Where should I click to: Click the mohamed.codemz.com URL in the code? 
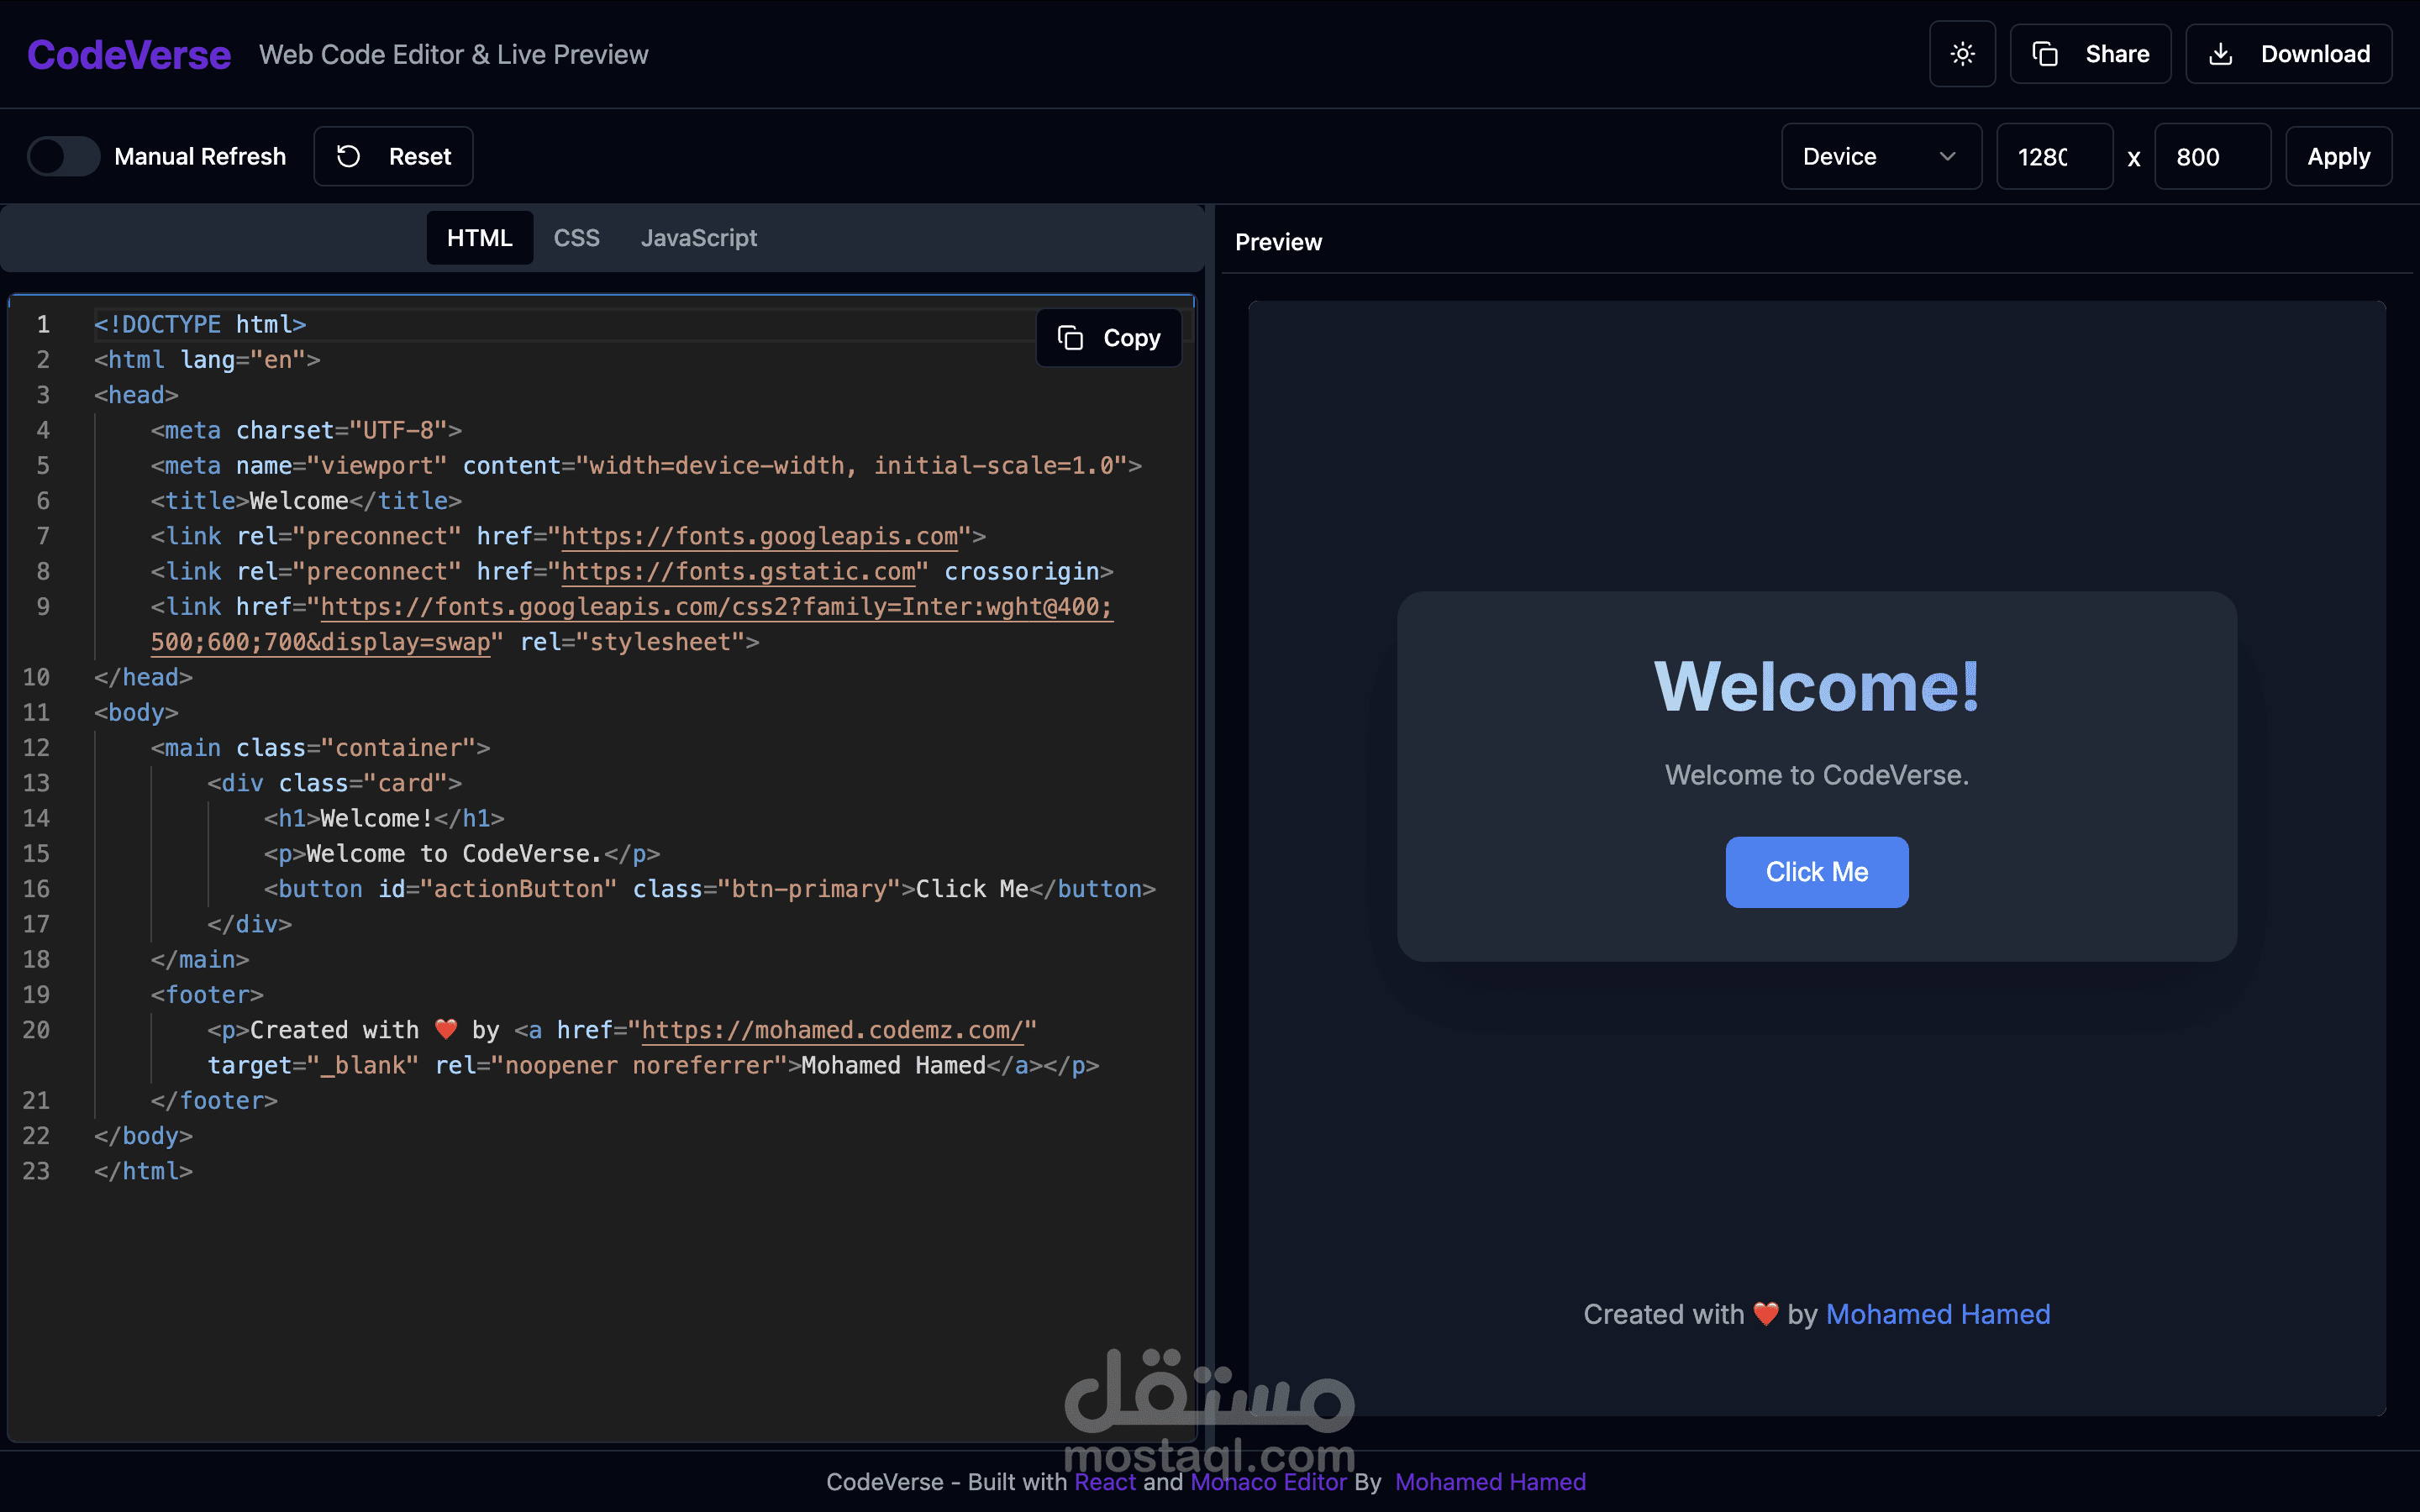pyautogui.click(x=832, y=1030)
